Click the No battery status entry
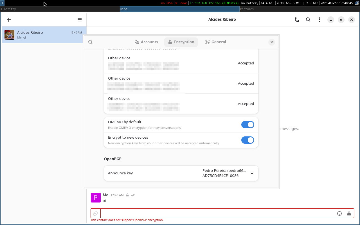The width and height of the screenshot is (360, 225). point(250,3)
